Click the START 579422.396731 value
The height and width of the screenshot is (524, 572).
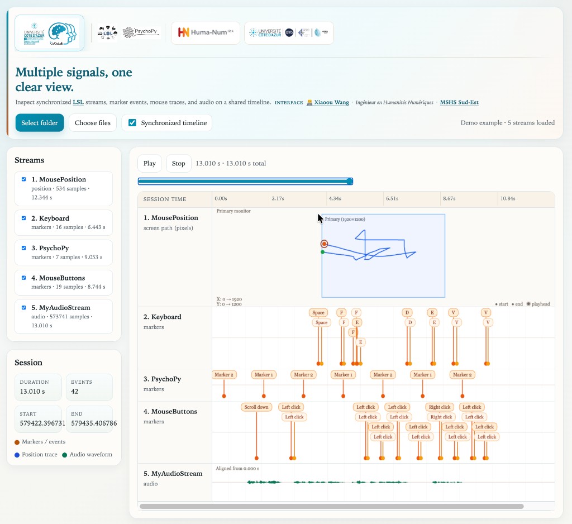[42, 423]
